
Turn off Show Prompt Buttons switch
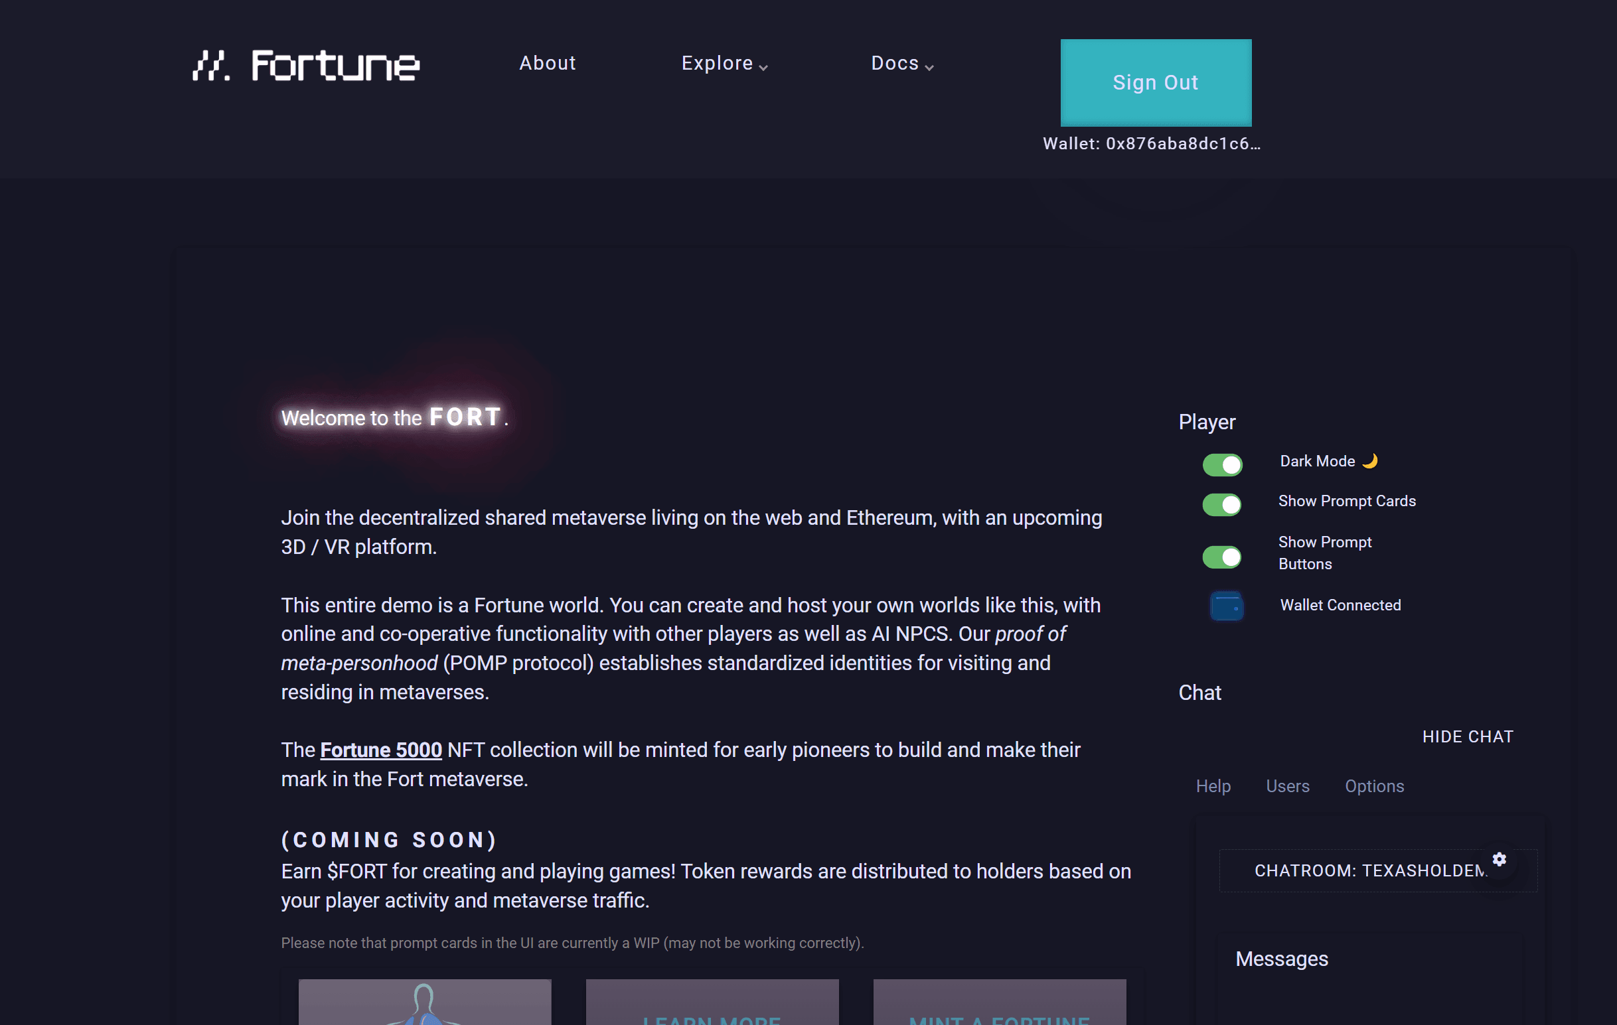click(1221, 557)
